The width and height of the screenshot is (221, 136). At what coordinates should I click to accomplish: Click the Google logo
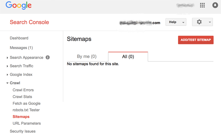click(19, 6)
